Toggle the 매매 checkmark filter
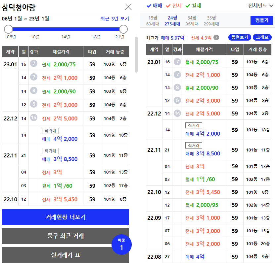Viewport: 275px width, 263px height. [154, 6]
